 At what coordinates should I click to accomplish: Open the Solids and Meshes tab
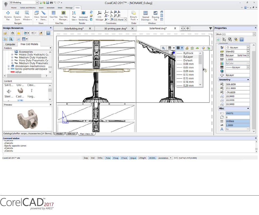coord(28,8)
